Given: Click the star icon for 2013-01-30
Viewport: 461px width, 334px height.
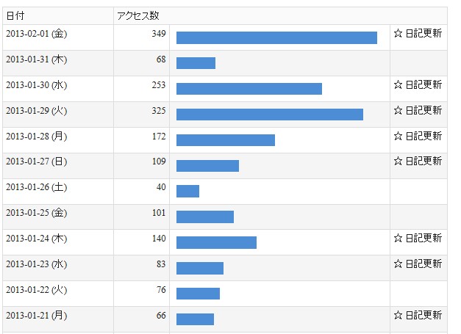Looking at the screenshot, I should [x=398, y=85].
